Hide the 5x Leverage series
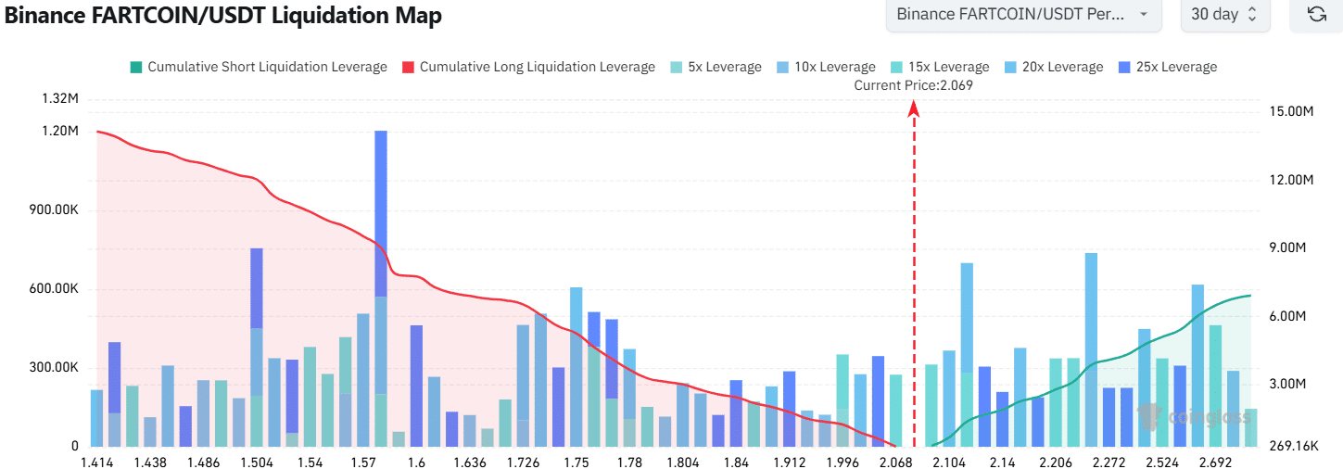Image resolution: width=1343 pixels, height=469 pixels. [x=724, y=67]
